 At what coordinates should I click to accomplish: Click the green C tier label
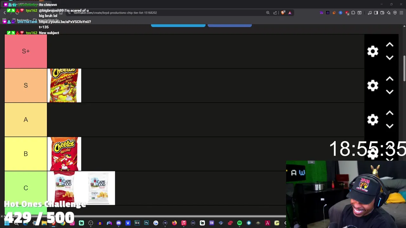click(26, 188)
